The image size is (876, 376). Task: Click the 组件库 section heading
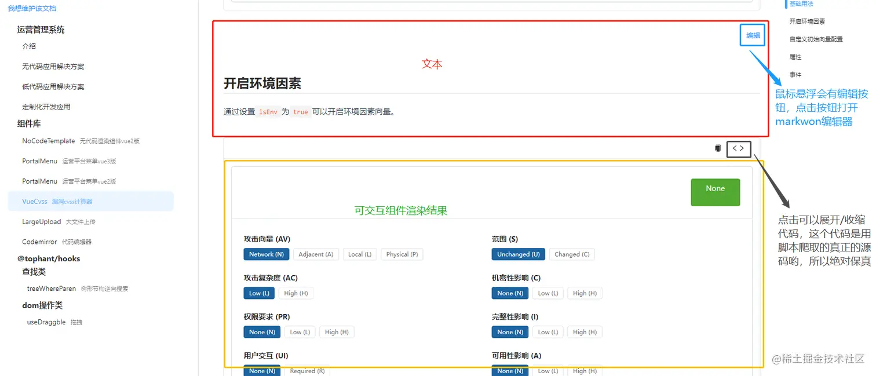(x=29, y=123)
